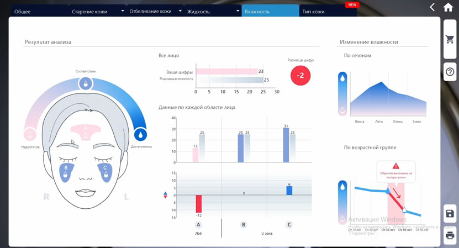This screenshot has width=459, height=248.
Task: Switch to the Общее tab
Action: tap(22, 11)
